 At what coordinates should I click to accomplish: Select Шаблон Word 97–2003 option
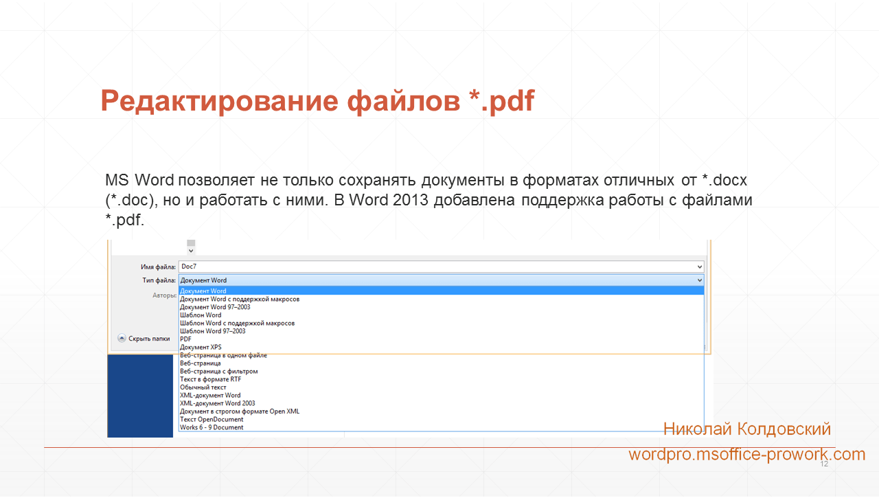point(212,331)
